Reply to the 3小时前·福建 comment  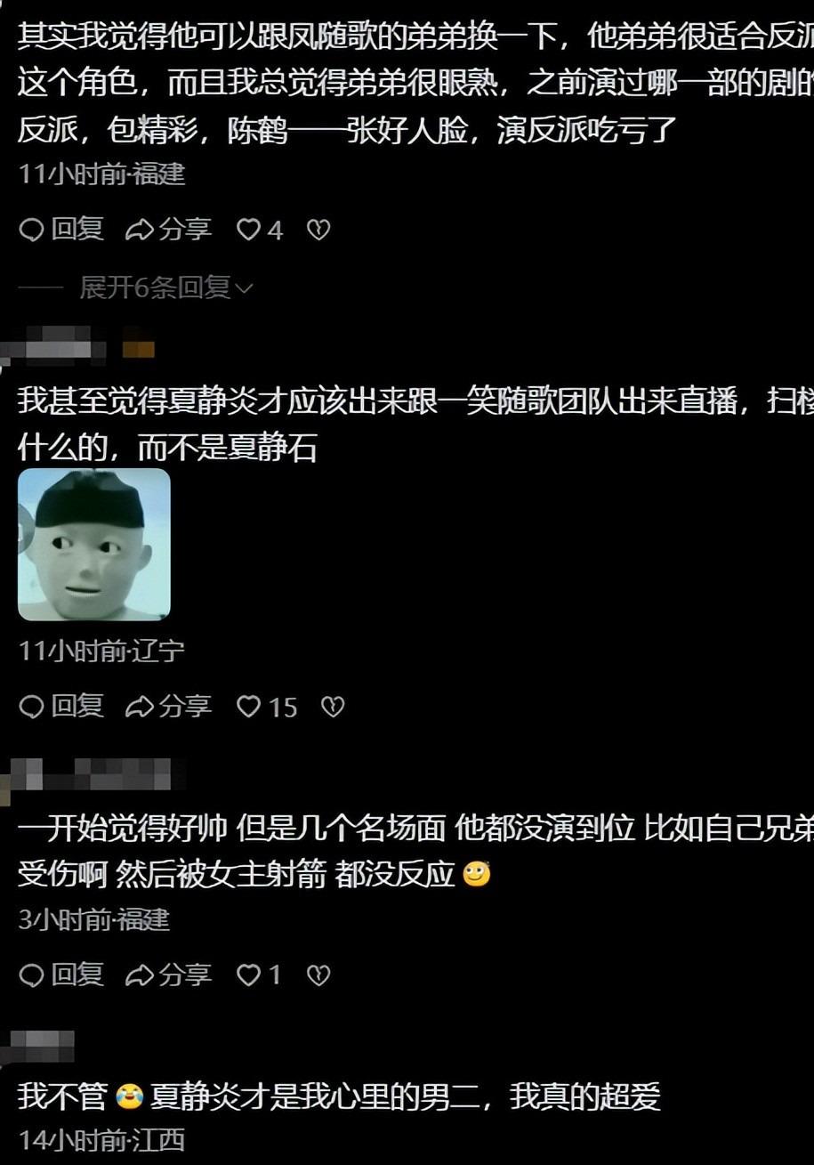pos(61,975)
